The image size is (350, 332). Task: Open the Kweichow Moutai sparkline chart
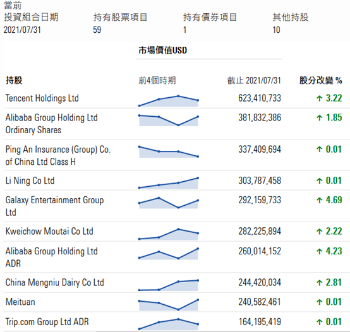point(169,234)
